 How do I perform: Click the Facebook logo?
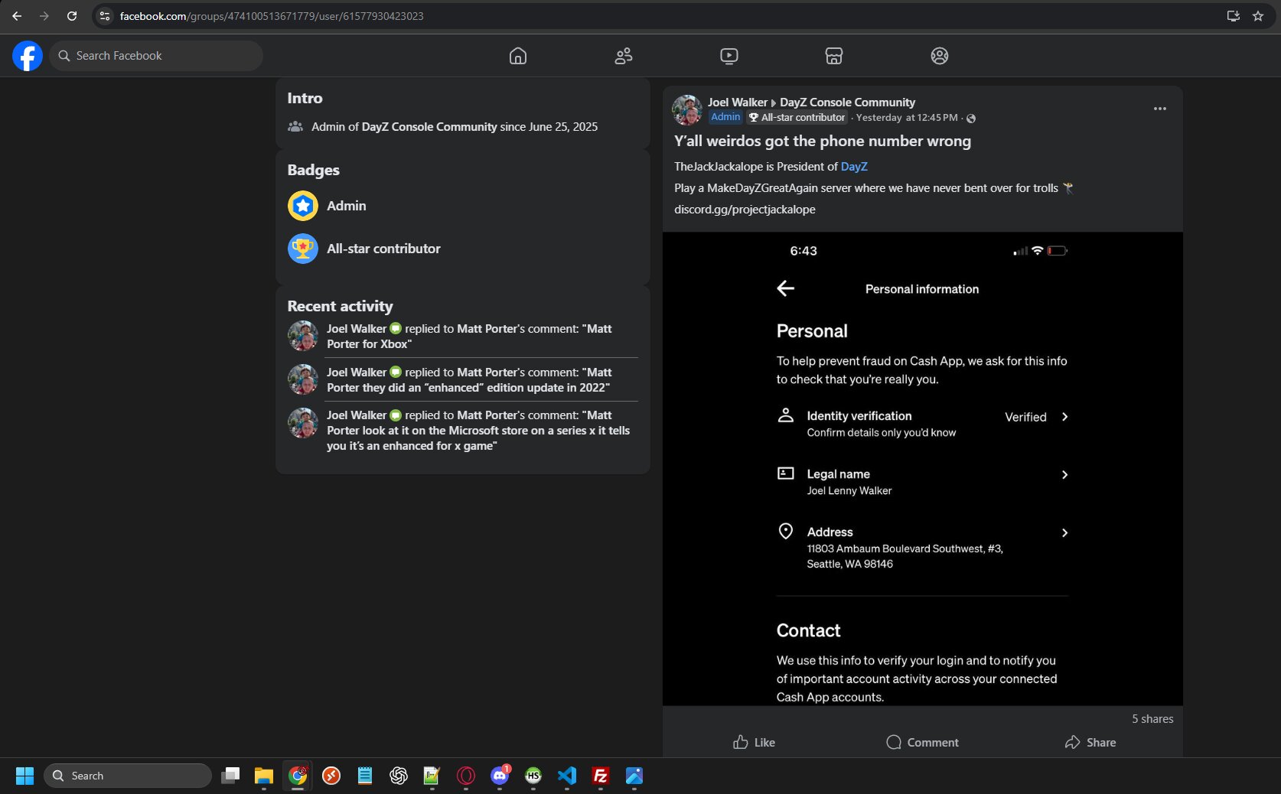pos(28,56)
